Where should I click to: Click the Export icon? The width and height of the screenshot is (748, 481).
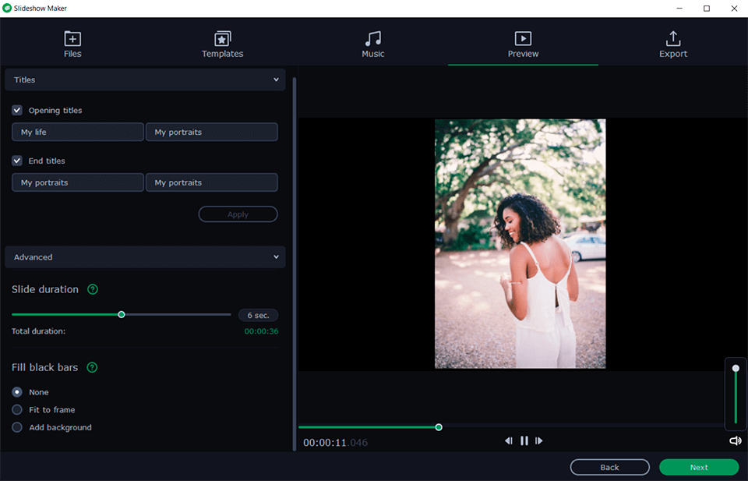[672, 37]
